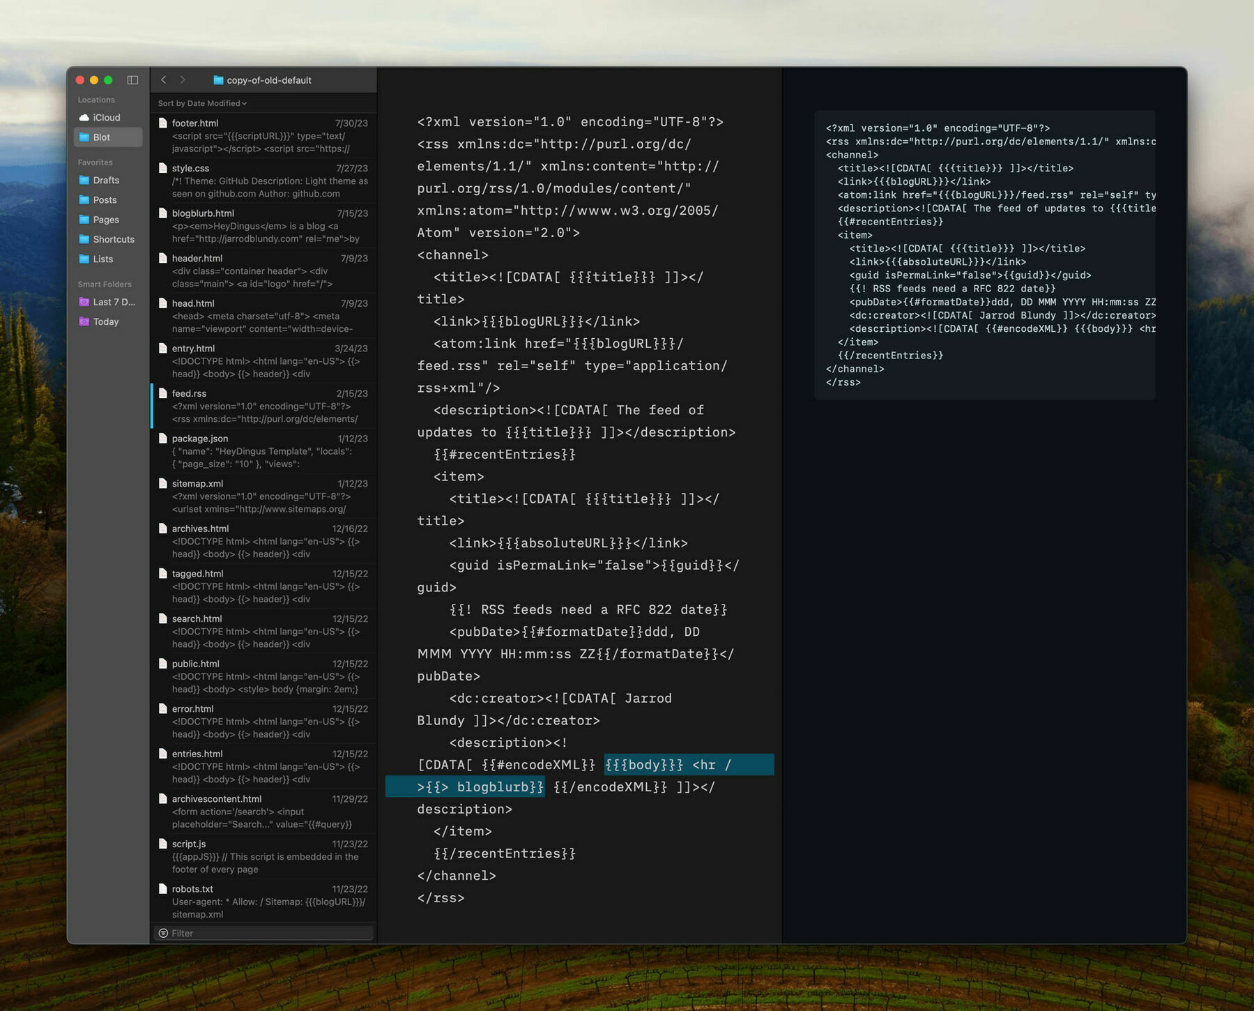The width and height of the screenshot is (1254, 1011).
Task: Click the 2/15/23 date on feed.rss
Action: pos(352,393)
